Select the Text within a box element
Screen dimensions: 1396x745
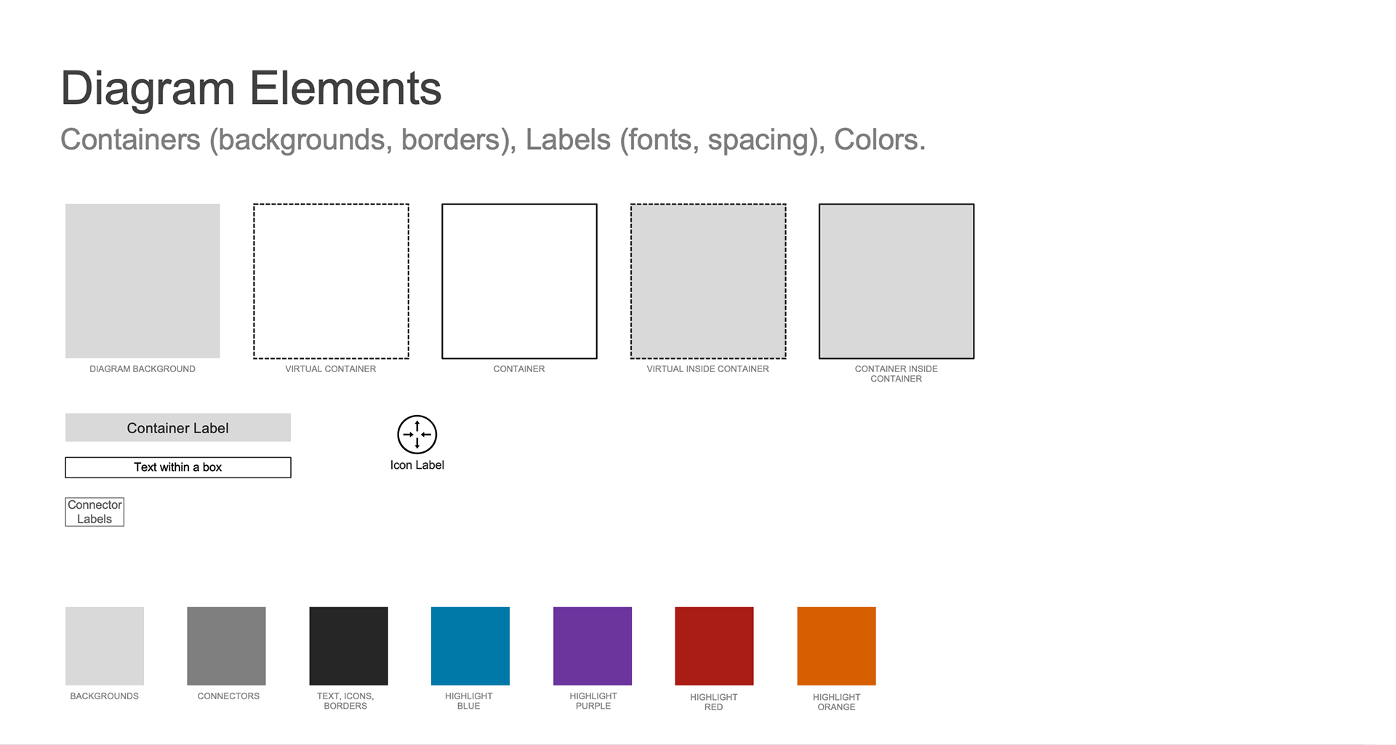tap(178, 467)
